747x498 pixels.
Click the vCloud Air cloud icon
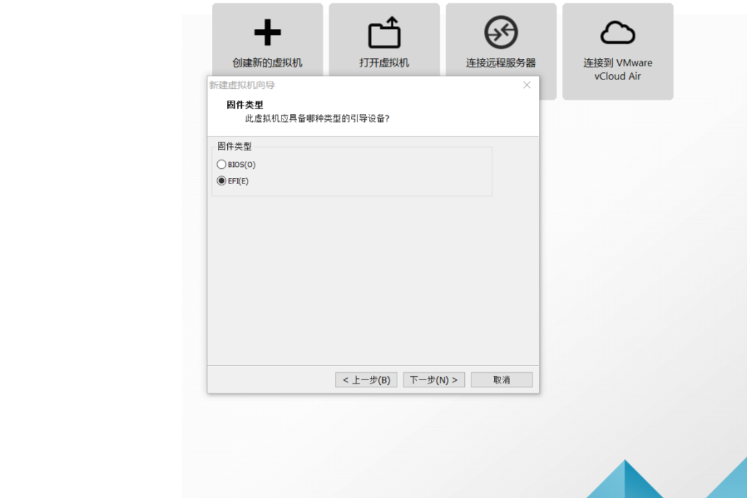coord(617,32)
